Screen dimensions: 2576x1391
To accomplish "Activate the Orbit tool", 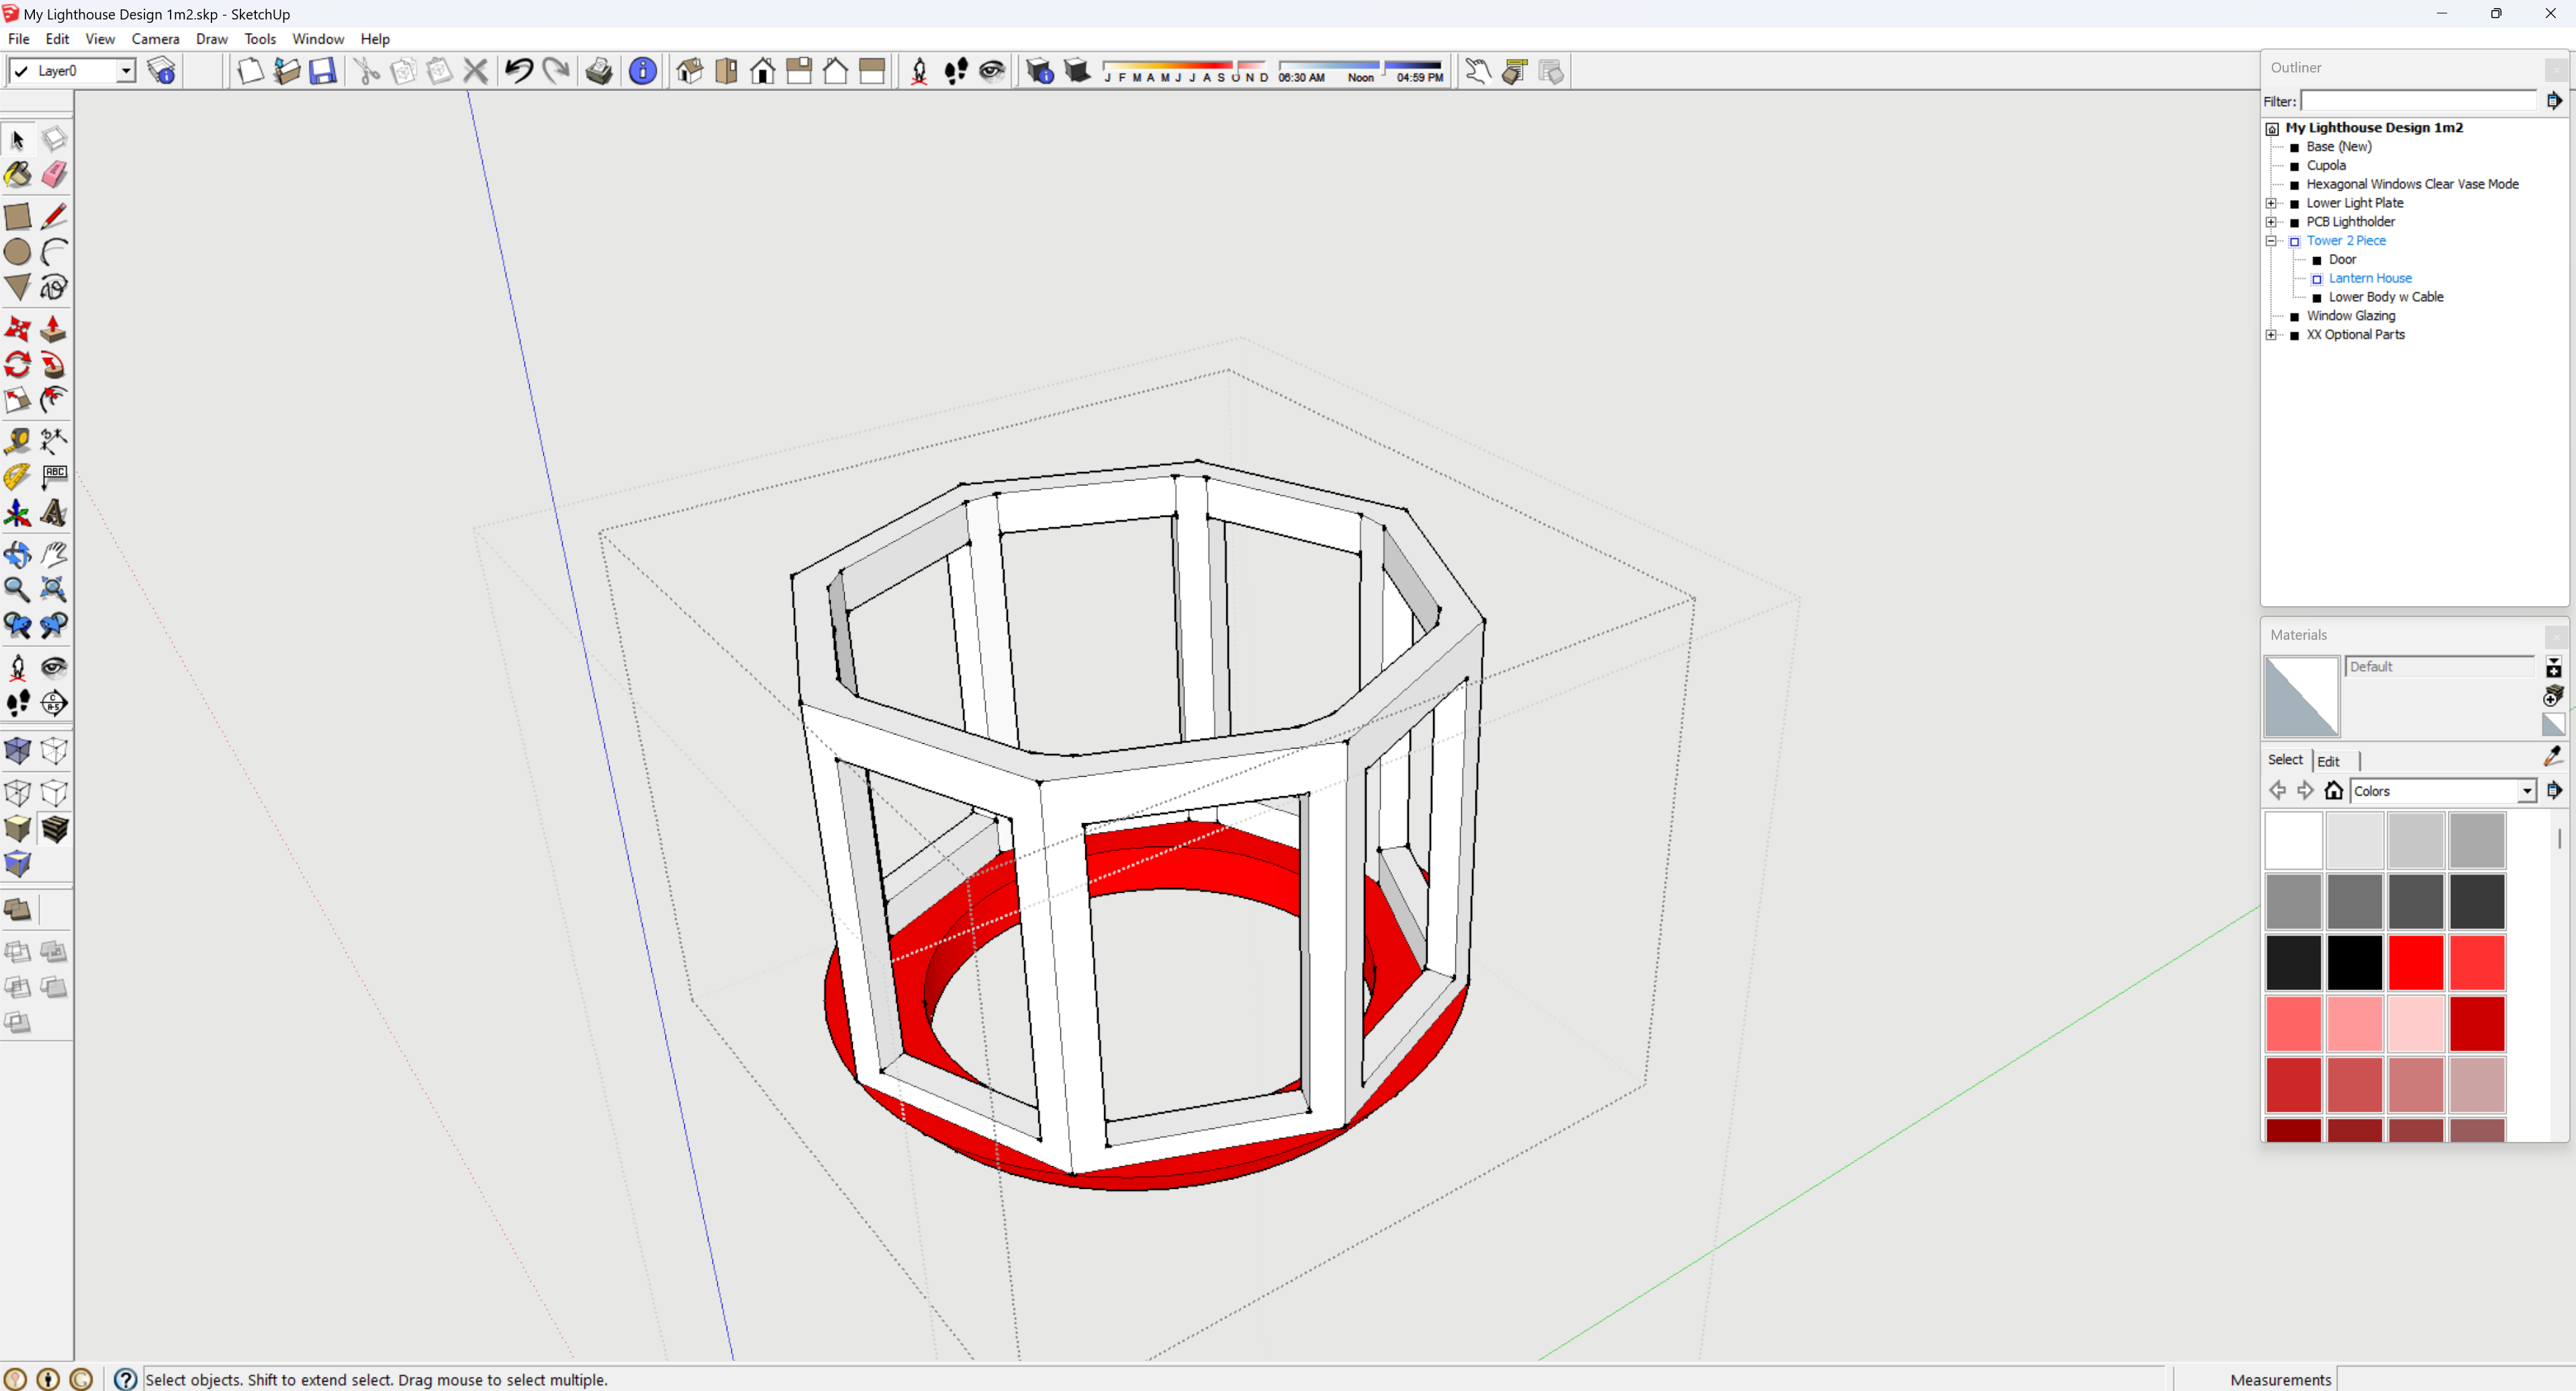I will [x=17, y=554].
